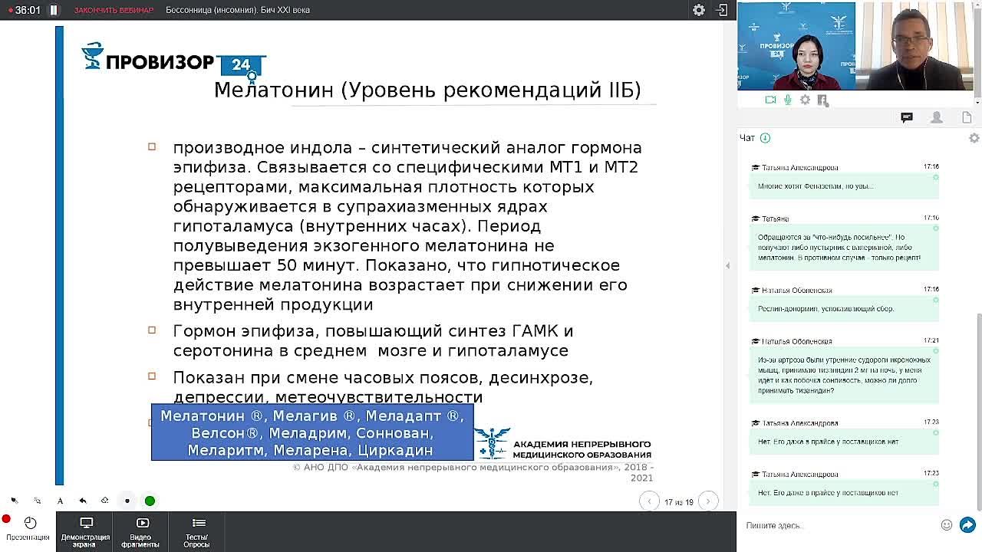The image size is (982, 552).
Task: Toggle the camera icon under video feed
Action: pos(770,100)
